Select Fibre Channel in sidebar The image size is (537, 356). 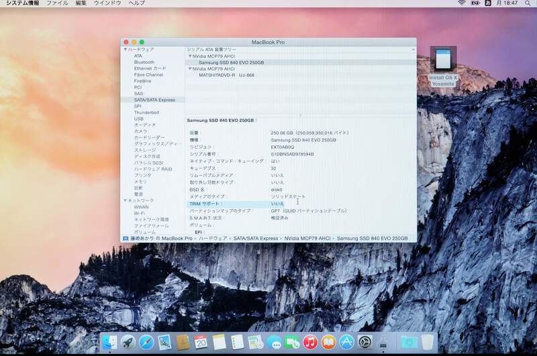pos(148,74)
